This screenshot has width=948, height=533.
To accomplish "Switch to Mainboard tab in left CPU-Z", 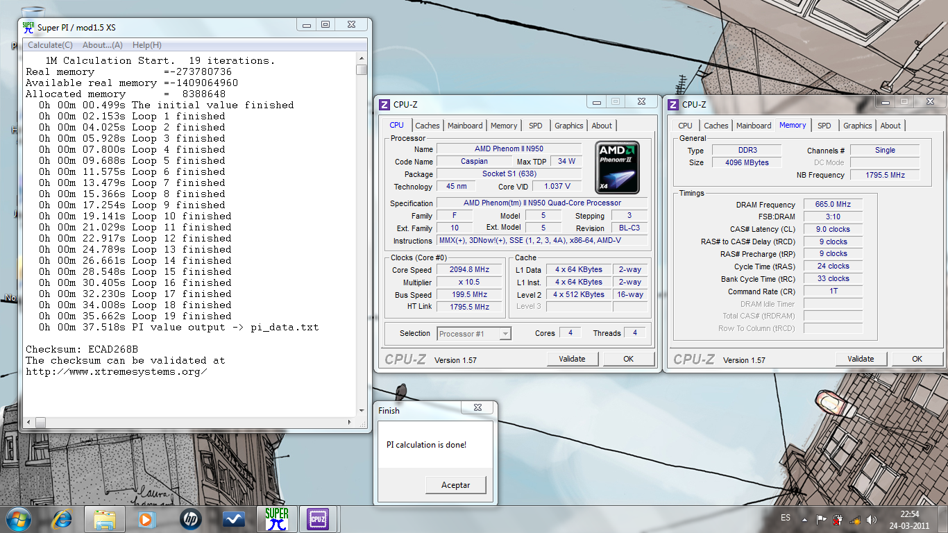I will point(465,126).
